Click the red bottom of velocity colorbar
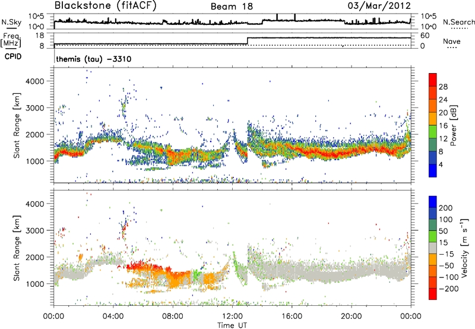475x329 pixels. pyautogui.click(x=433, y=294)
